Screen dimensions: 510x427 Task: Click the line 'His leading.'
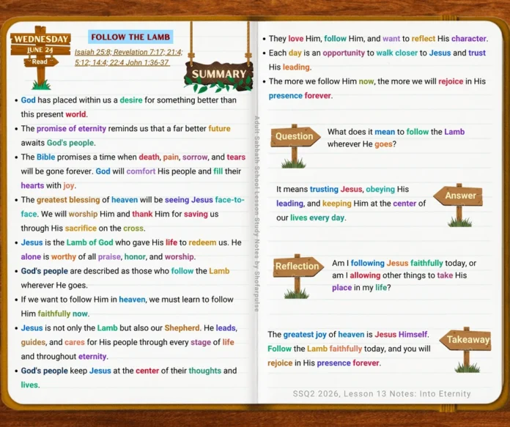(x=290, y=67)
